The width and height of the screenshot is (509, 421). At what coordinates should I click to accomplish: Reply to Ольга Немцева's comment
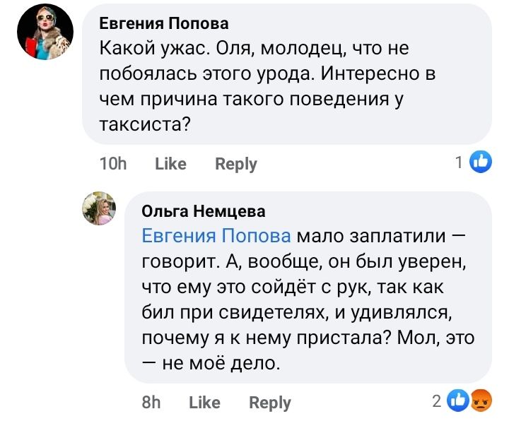tap(270, 402)
